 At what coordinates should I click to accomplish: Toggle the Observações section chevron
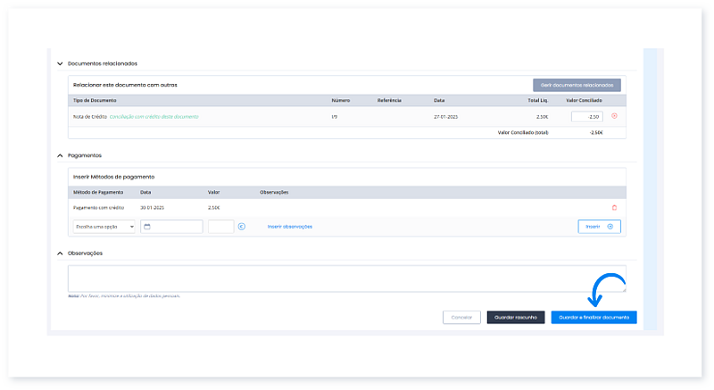(60, 253)
